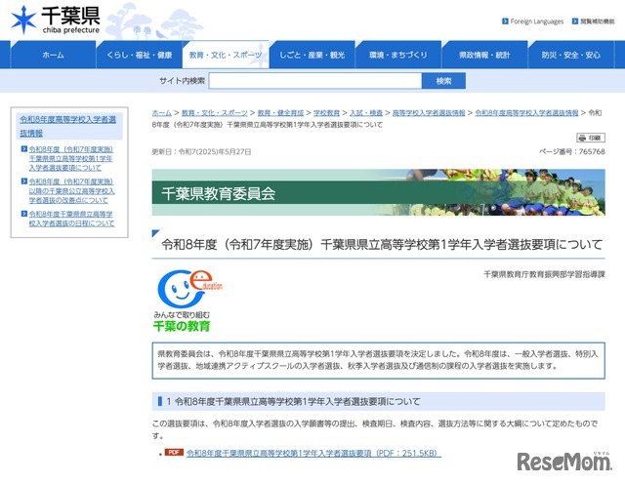Image resolution: width=625 pixels, height=484 pixels.
Task: Select 更新日:令和7(2025)年5月27日 text
Action: pyautogui.click(x=201, y=152)
